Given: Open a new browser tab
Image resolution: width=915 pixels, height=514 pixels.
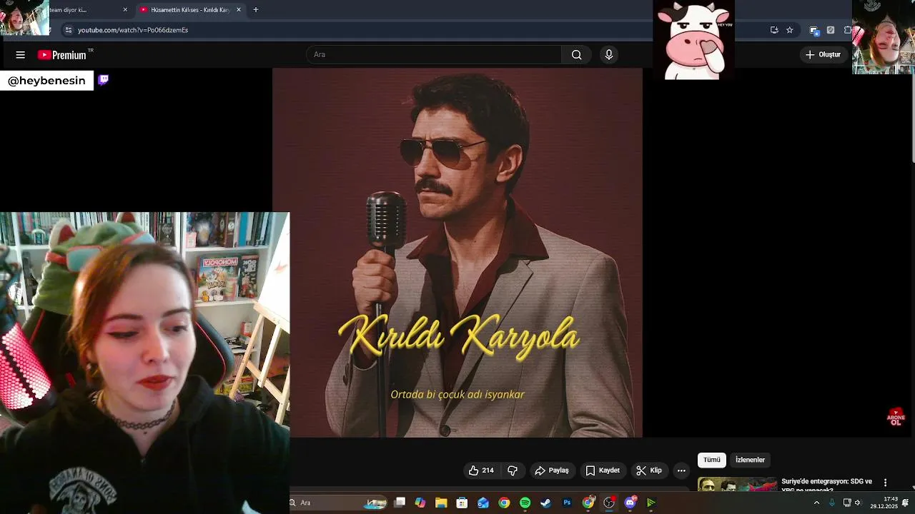Looking at the screenshot, I should [256, 10].
